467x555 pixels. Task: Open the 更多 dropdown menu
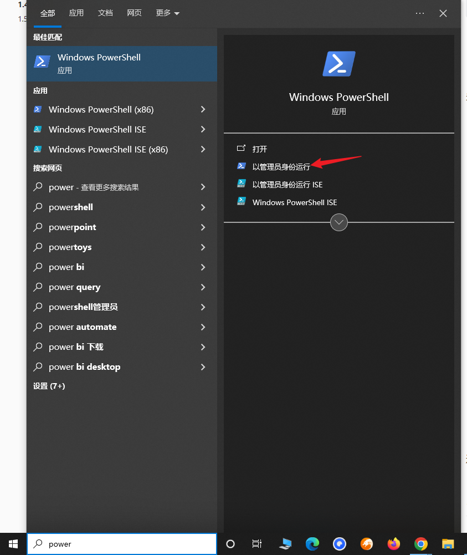167,13
